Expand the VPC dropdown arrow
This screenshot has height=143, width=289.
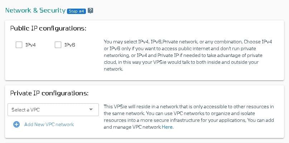[x=91, y=110]
